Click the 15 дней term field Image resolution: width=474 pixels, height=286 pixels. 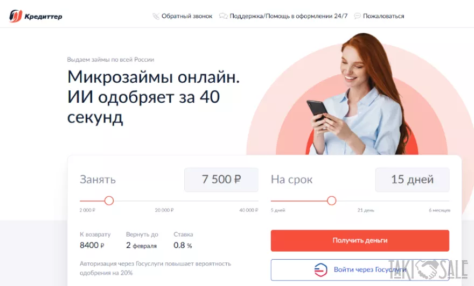[x=413, y=180]
